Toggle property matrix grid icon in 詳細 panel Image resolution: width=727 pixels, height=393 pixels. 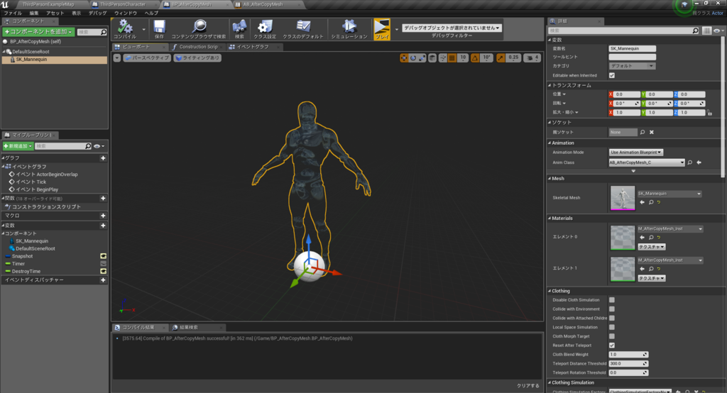(706, 31)
